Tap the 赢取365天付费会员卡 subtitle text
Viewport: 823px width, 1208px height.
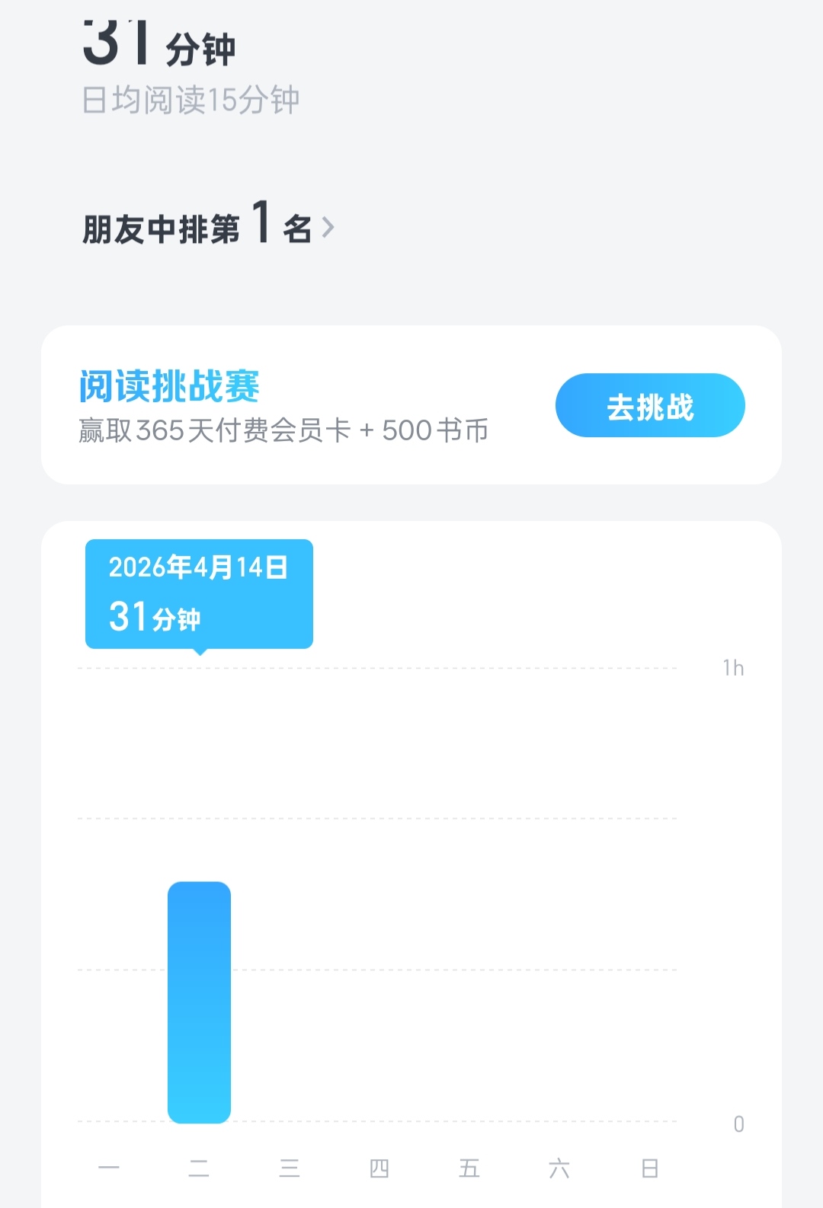point(283,431)
